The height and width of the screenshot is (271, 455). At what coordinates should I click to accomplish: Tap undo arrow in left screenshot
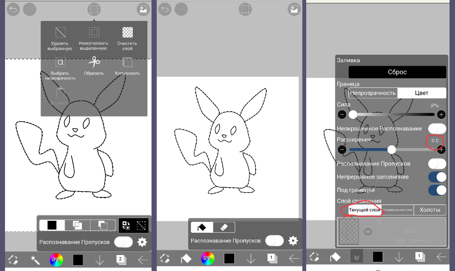pos(13,10)
